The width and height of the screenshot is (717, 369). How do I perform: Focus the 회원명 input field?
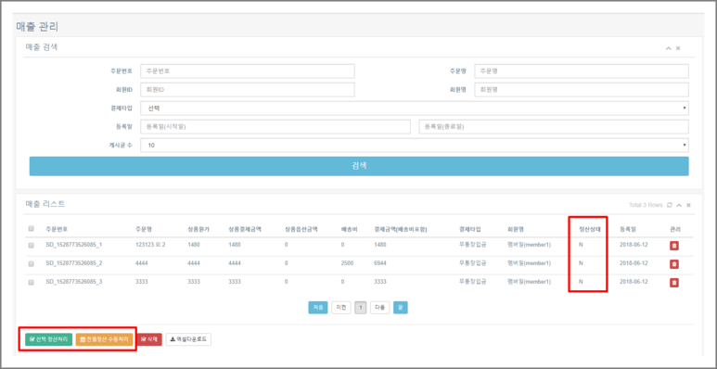582,90
